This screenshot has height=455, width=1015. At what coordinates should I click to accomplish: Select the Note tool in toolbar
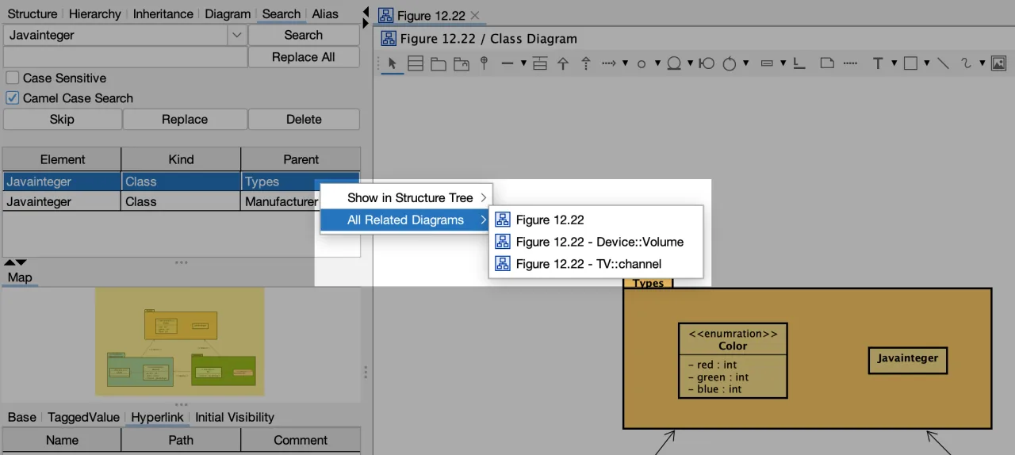[x=826, y=63]
